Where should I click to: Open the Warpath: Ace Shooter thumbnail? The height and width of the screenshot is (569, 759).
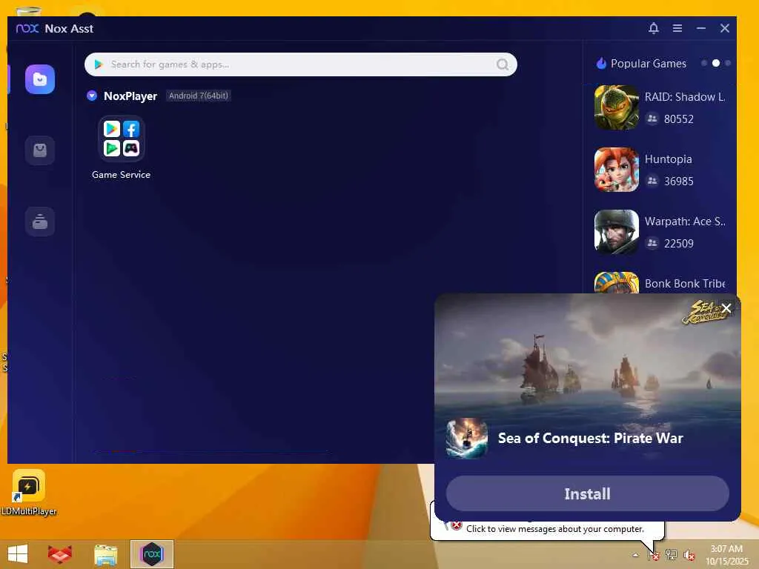point(616,232)
